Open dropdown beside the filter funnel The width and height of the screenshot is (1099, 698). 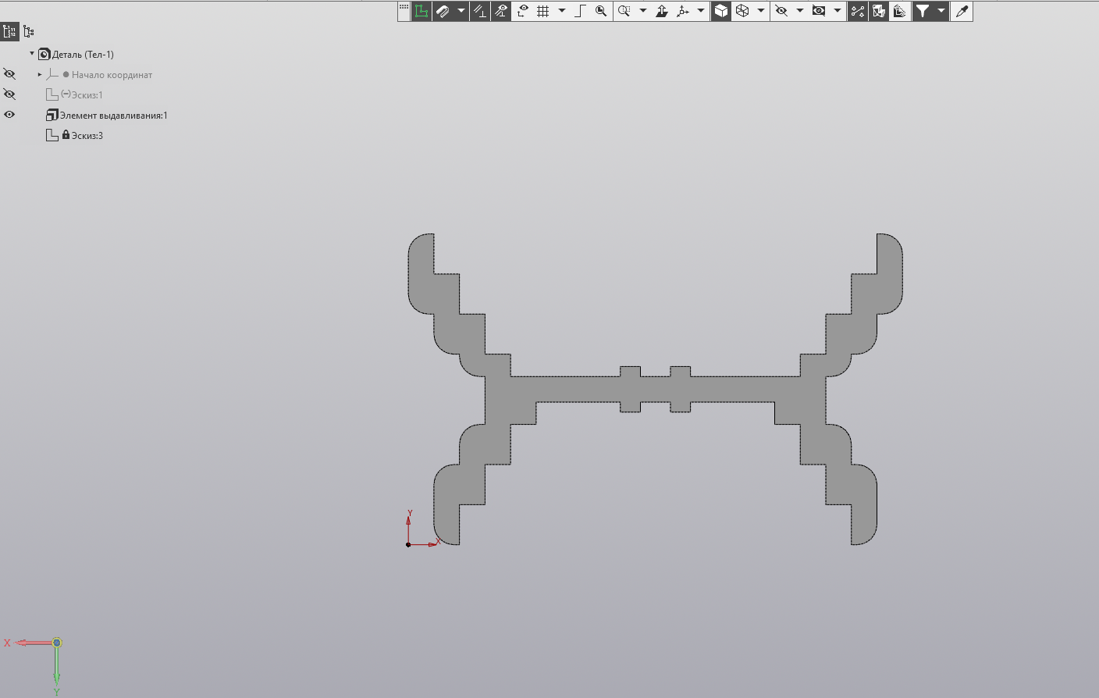[941, 11]
